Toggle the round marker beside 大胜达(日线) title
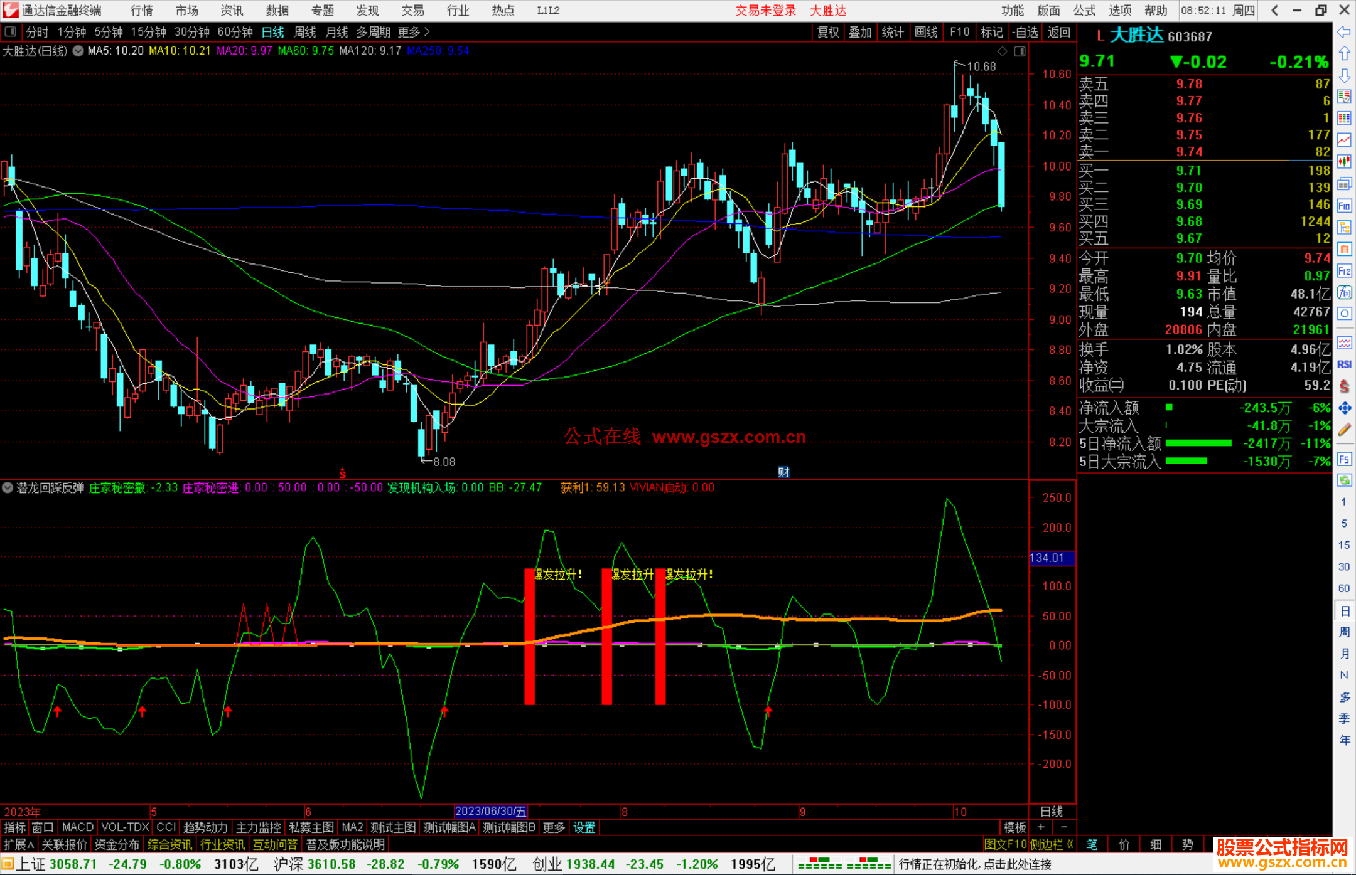Image resolution: width=1356 pixels, height=875 pixels. [x=78, y=51]
